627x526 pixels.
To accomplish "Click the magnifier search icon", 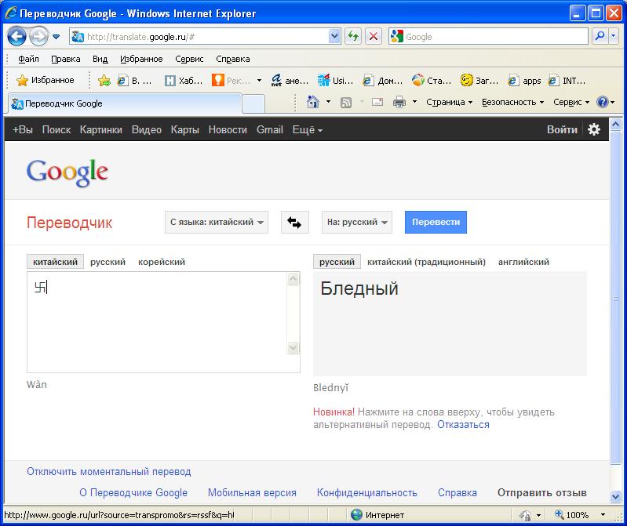I will [600, 36].
